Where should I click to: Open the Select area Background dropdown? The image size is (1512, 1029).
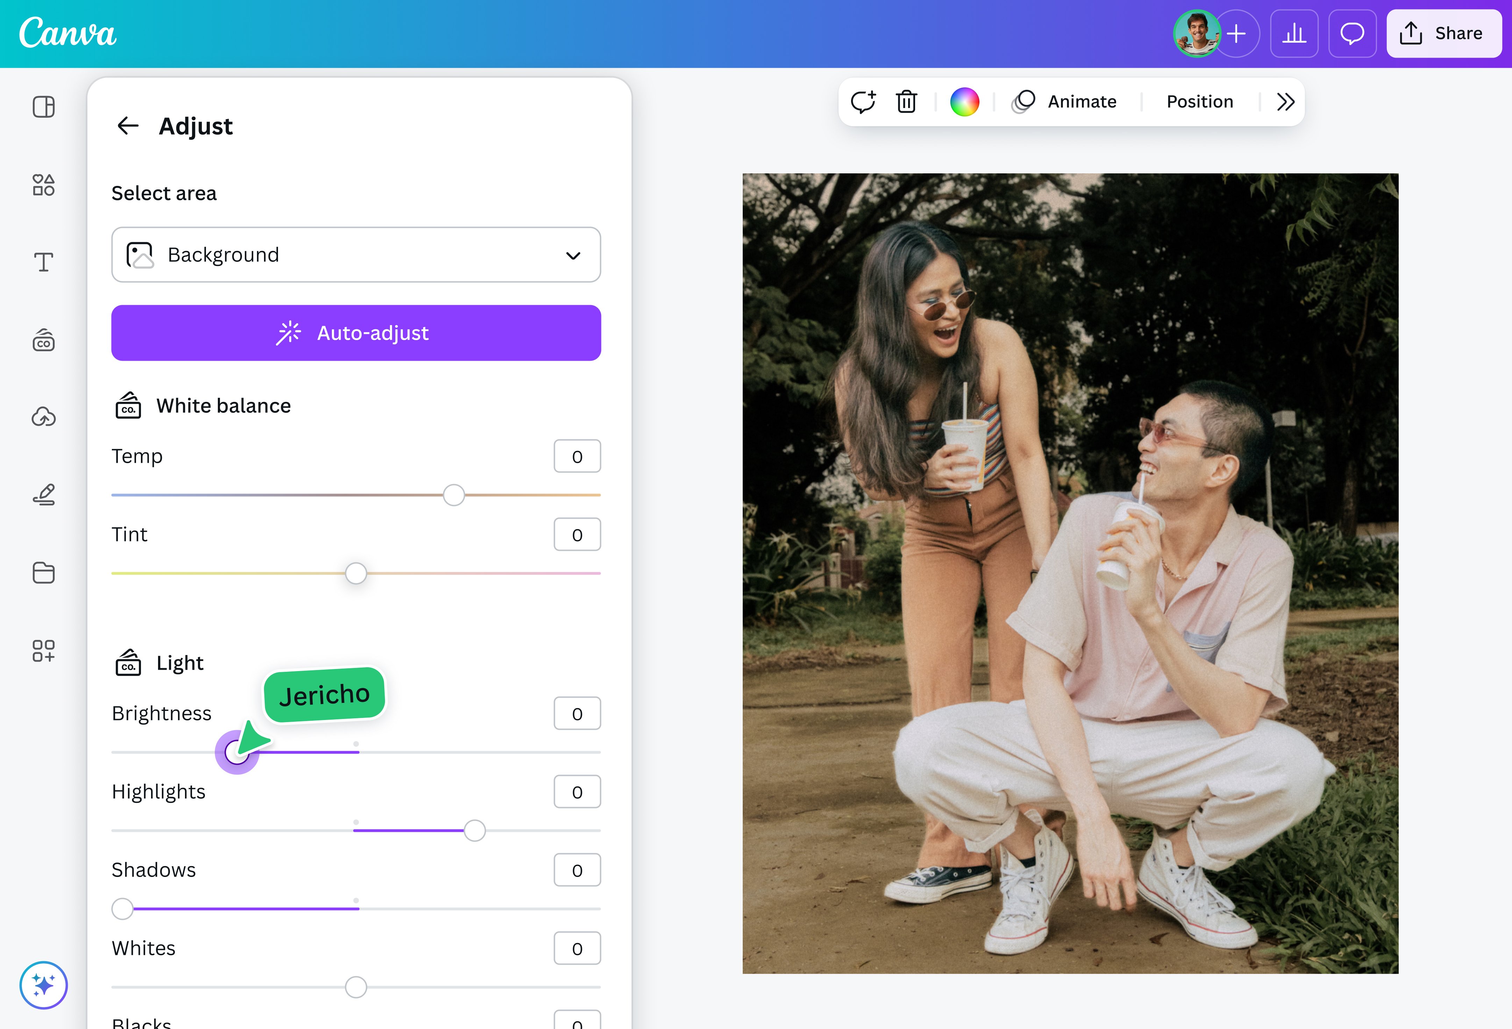356,255
